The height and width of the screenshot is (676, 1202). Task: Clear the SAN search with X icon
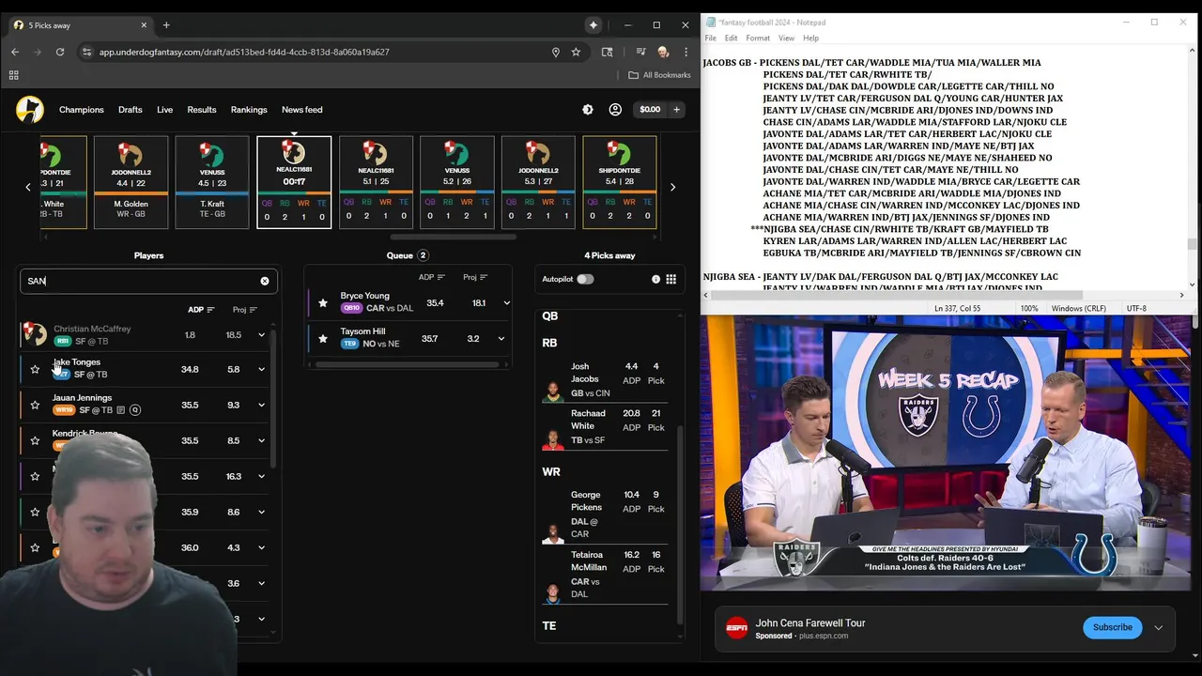(265, 281)
